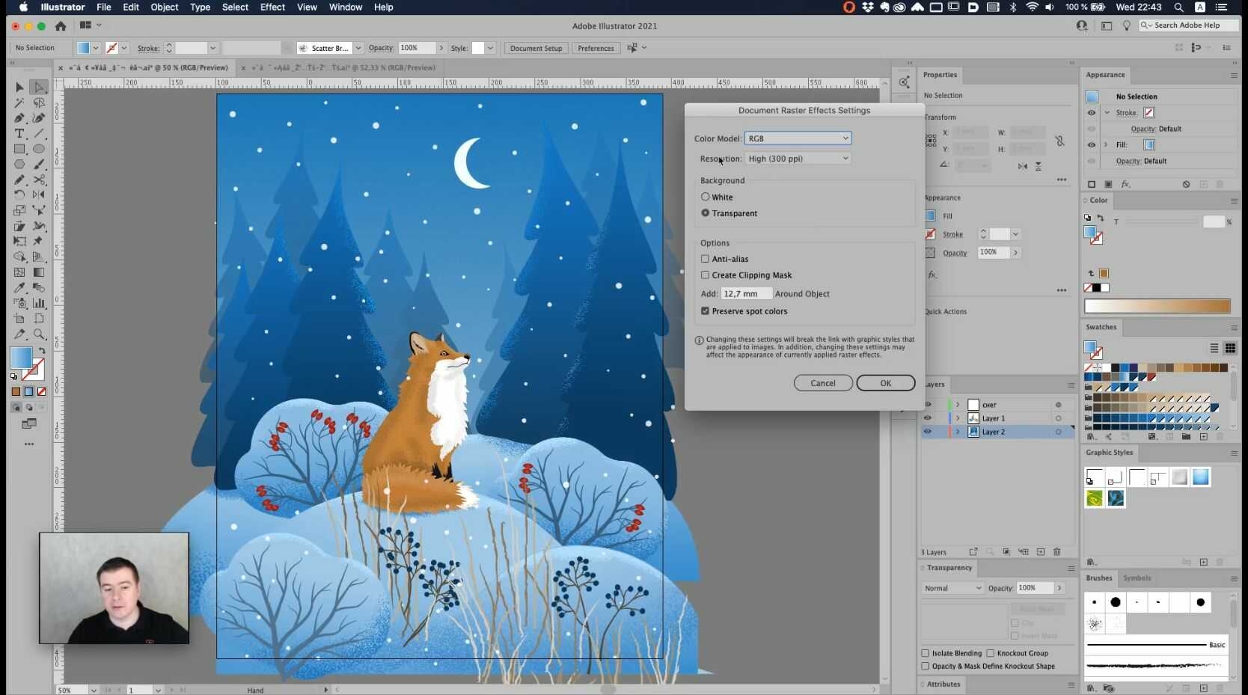1248x695 pixels.
Task: Select the Selection (black arrow) tool
Action: click(19, 87)
